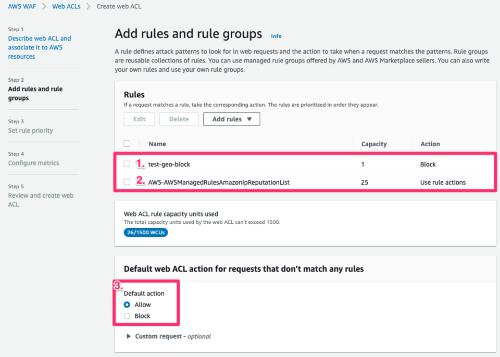
Task: Click the Capacity column header
Action: click(374, 144)
